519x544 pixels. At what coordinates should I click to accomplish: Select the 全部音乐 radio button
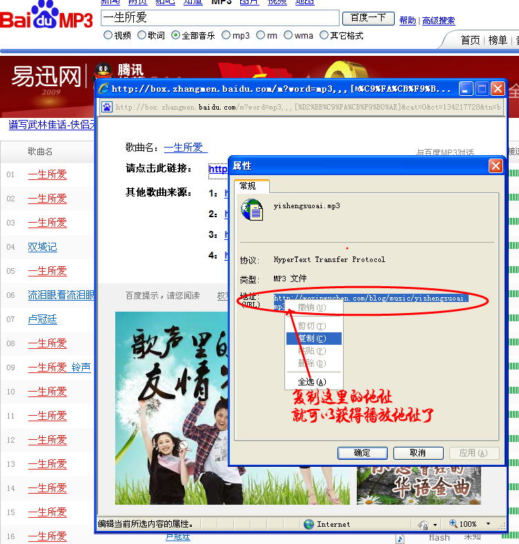[176, 35]
